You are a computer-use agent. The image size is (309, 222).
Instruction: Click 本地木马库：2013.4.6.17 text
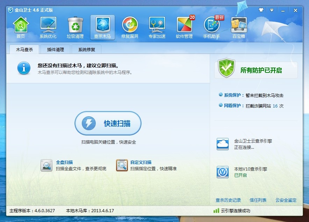coord(90,210)
